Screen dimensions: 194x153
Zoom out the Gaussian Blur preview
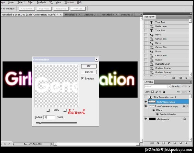tap(48, 110)
